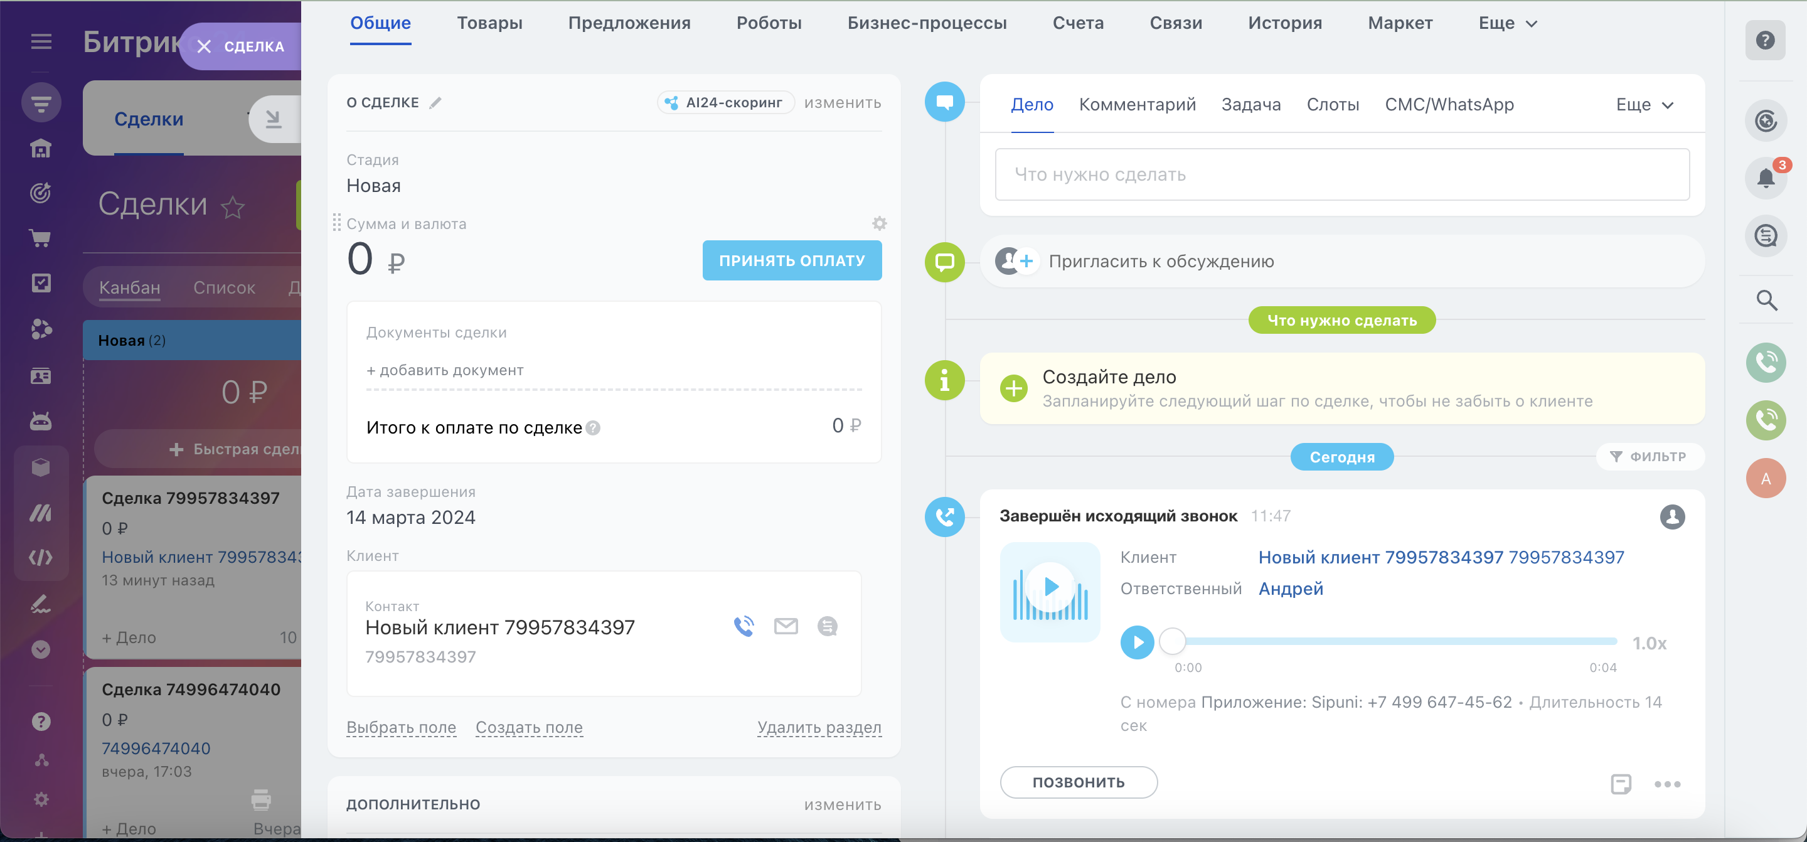Open notifications via the bell icon
This screenshot has width=1807, height=842.
pyautogui.click(x=1766, y=177)
